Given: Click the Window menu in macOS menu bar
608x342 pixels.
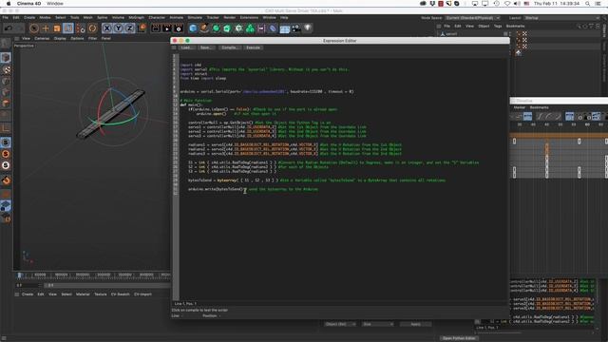Looking at the screenshot, I should click(x=55, y=4).
